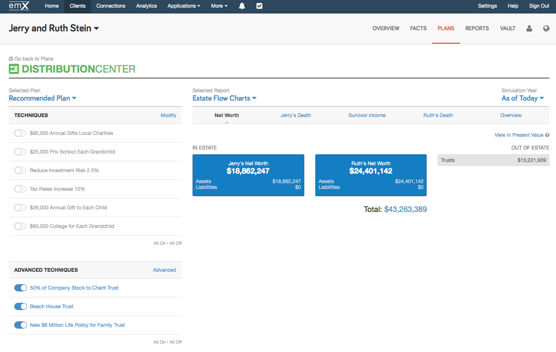556x352 pixels.
Task: Disable 50% of Company Stock to Charit Trust
Action: 20,288
